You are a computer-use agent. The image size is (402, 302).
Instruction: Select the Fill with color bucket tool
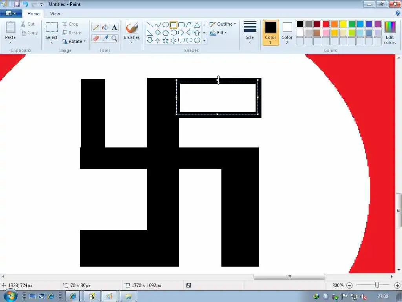coord(105,27)
